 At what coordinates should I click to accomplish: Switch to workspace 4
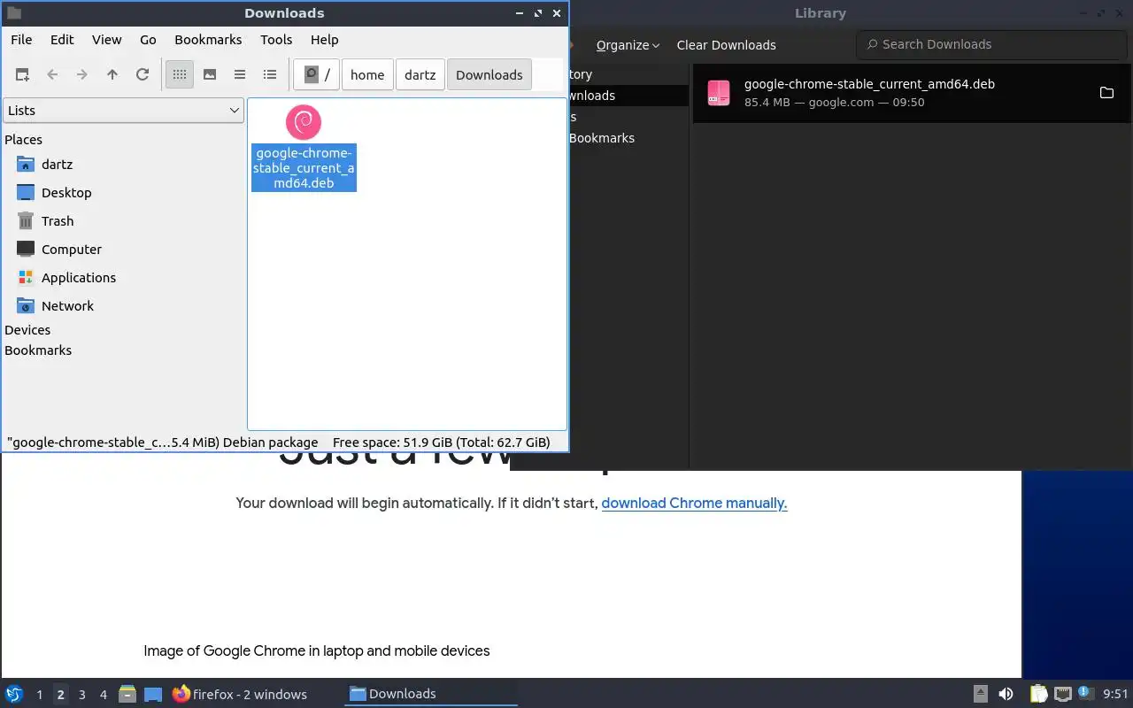click(x=103, y=695)
